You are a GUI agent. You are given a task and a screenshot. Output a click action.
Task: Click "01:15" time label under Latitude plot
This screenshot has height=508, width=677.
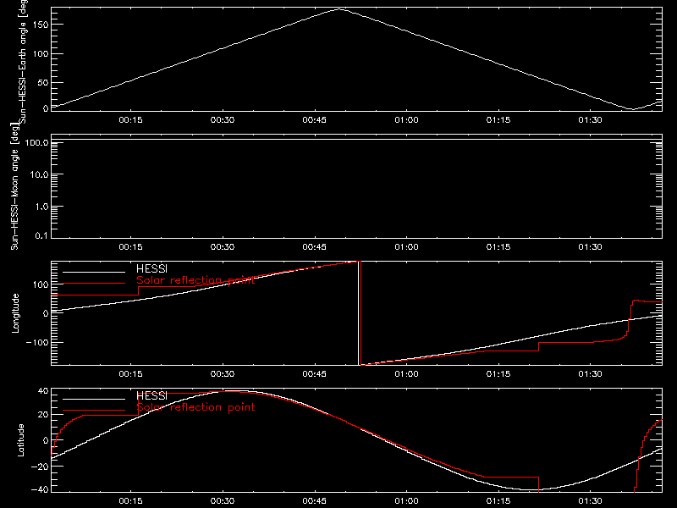click(x=498, y=501)
